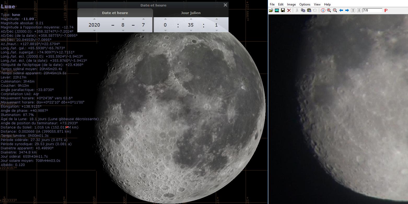
Task: Switch to the Jour julien tab
Action: [x=191, y=13]
